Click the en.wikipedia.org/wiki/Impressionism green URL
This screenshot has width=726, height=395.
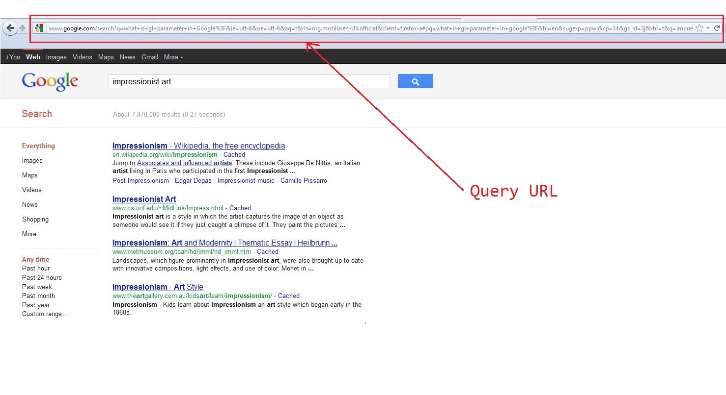point(165,155)
